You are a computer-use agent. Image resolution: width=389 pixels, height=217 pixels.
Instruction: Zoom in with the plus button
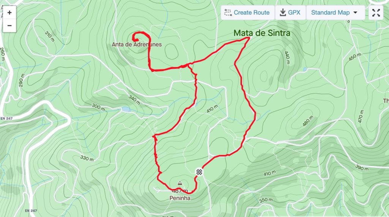[x=9, y=13]
